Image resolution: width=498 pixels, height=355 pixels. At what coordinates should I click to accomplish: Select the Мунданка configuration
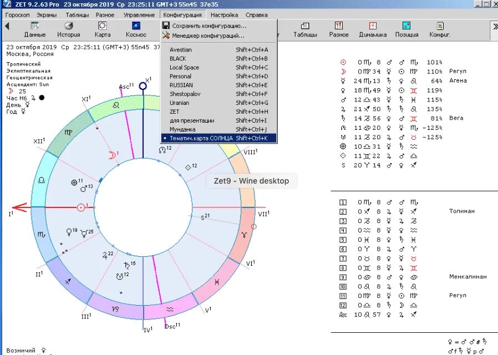tap(219, 130)
